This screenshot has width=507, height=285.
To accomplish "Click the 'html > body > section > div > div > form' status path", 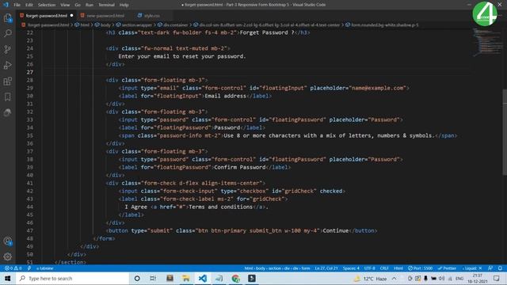I will click(277, 268).
